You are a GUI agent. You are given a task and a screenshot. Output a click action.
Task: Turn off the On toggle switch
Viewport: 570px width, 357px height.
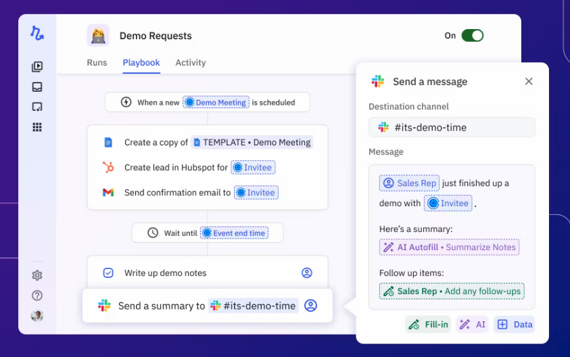472,36
